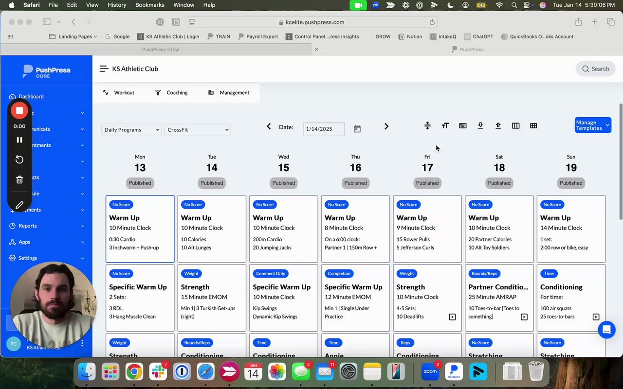This screenshot has width=623, height=389.
Task: Switch to the Workout tab
Action: tap(119, 92)
